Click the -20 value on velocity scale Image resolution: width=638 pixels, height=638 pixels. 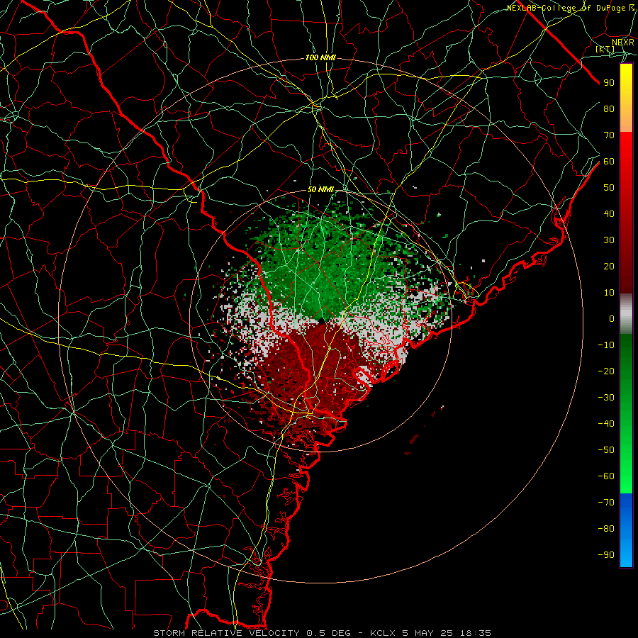point(606,371)
